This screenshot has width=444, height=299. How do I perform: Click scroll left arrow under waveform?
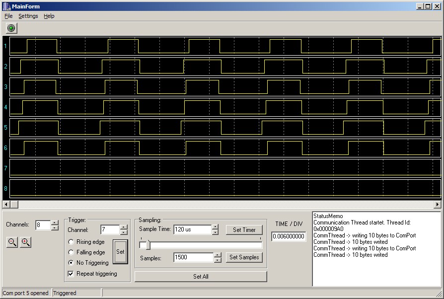6,204
